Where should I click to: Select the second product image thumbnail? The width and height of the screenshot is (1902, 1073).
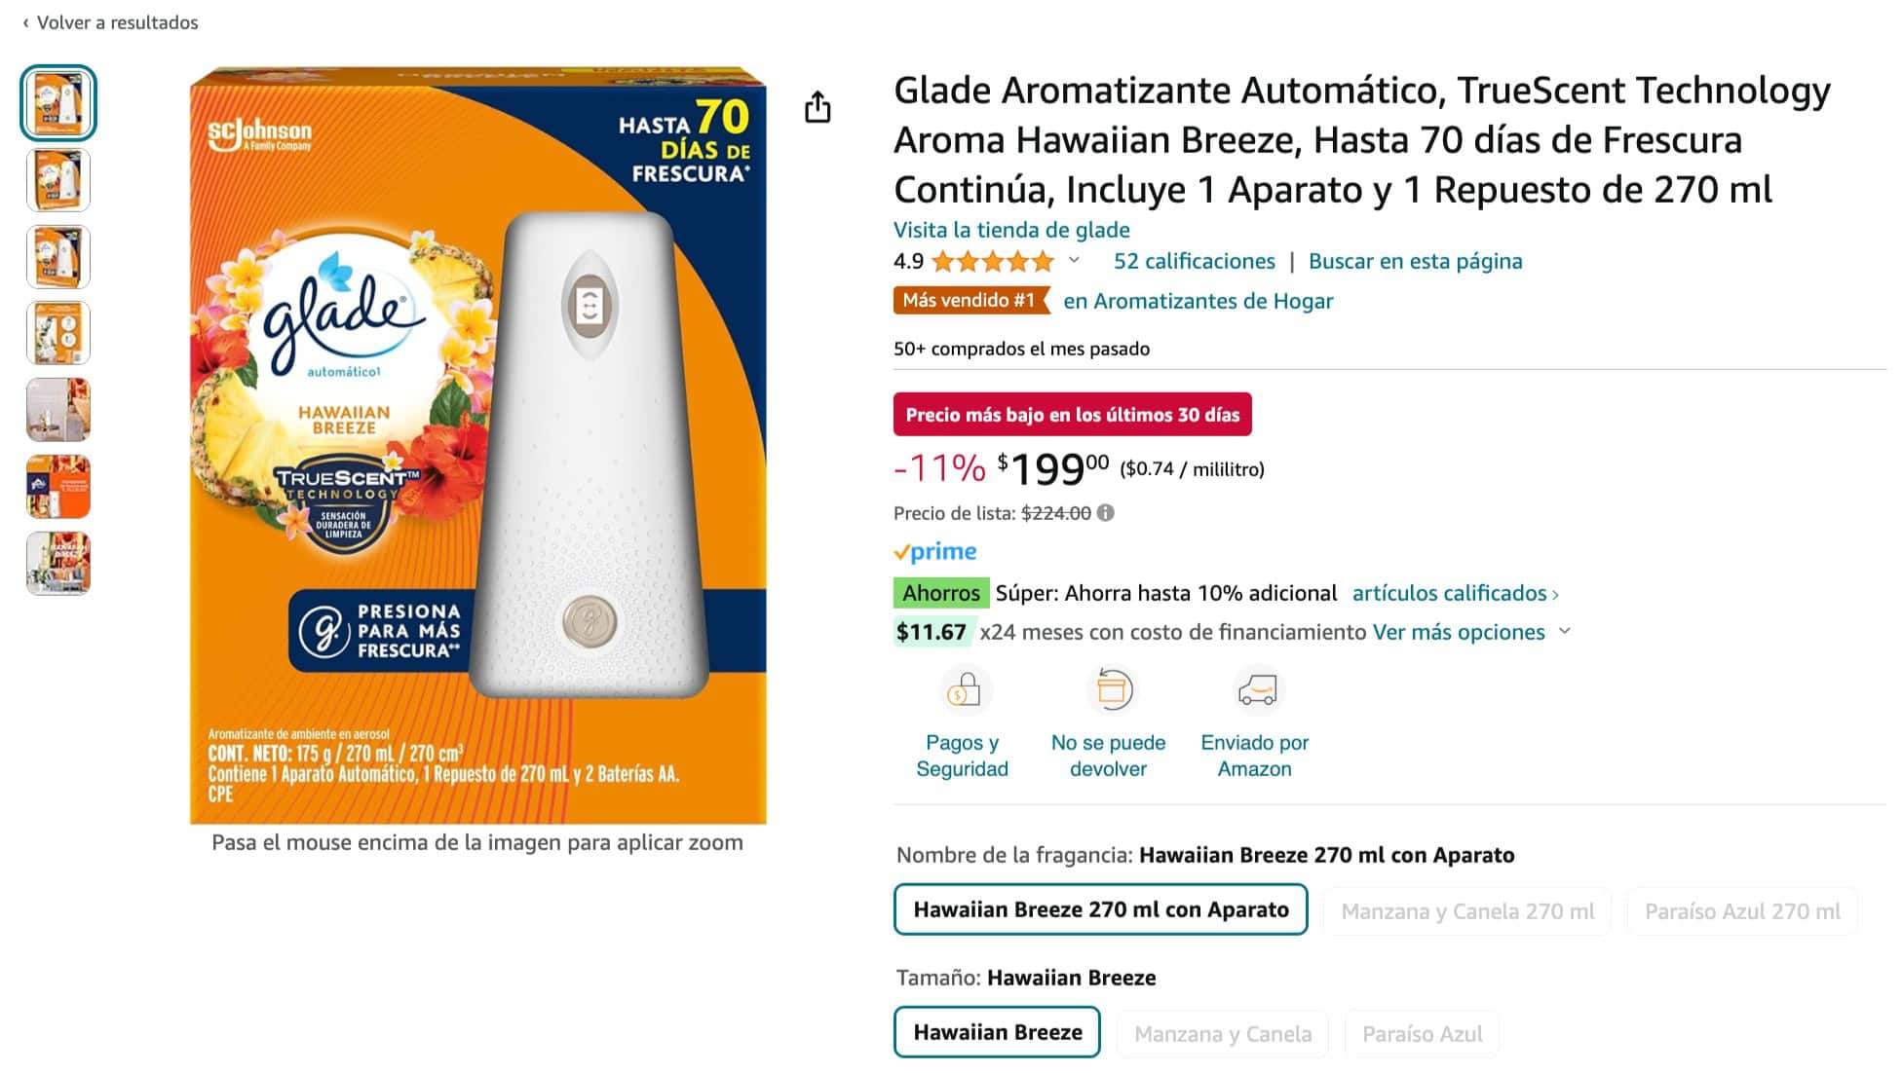click(x=58, y=180)
